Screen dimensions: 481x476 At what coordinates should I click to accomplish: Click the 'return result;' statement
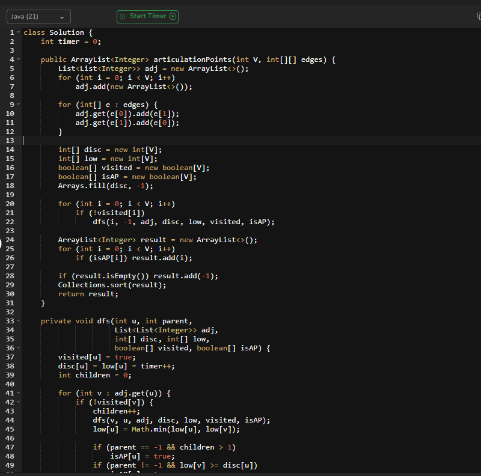coord(88,294)
